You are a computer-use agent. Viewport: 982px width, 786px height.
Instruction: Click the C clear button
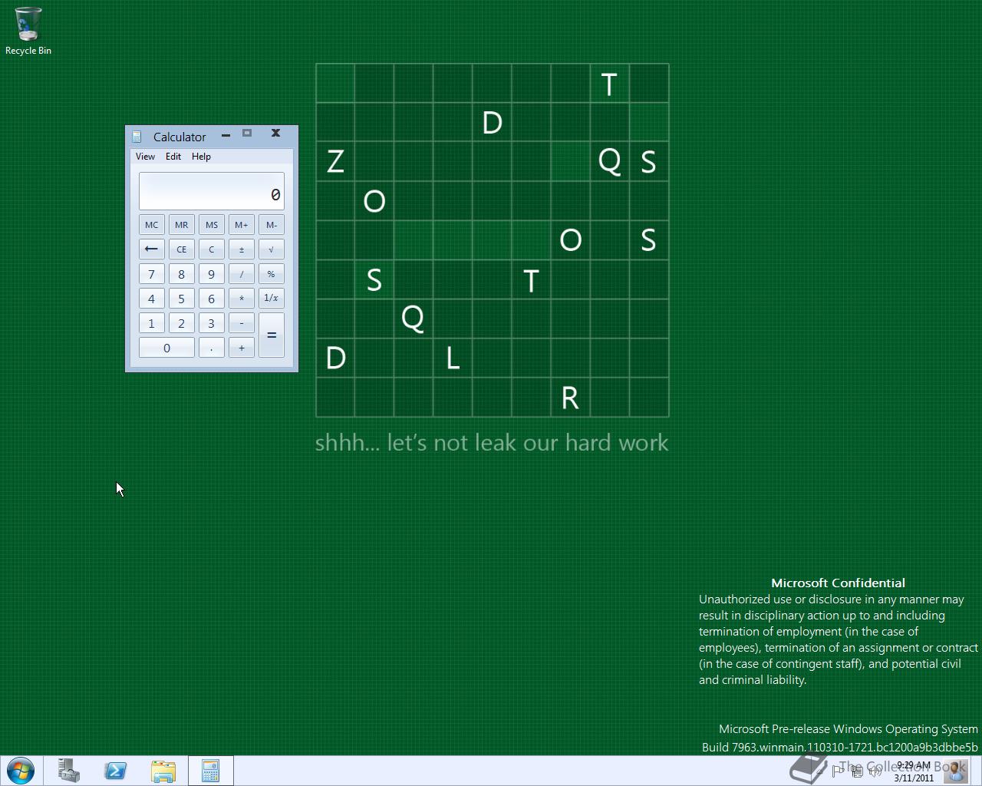(212, 249)
